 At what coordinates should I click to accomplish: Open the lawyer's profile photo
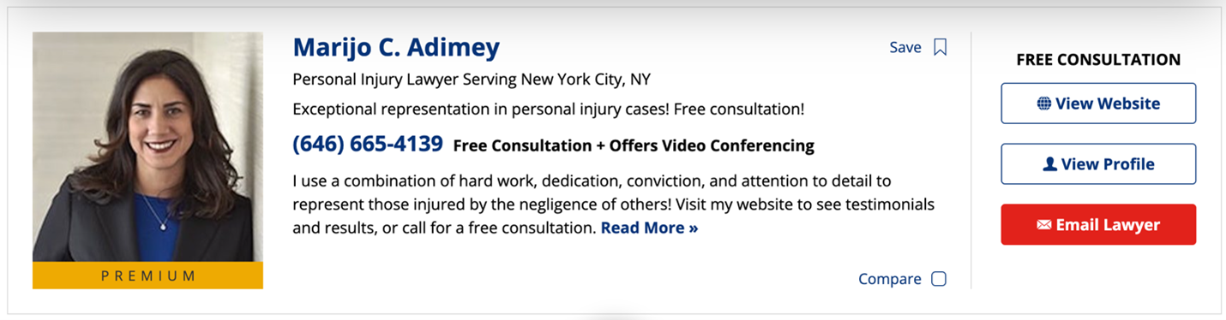pyautogui.click(x=147, y=146)
